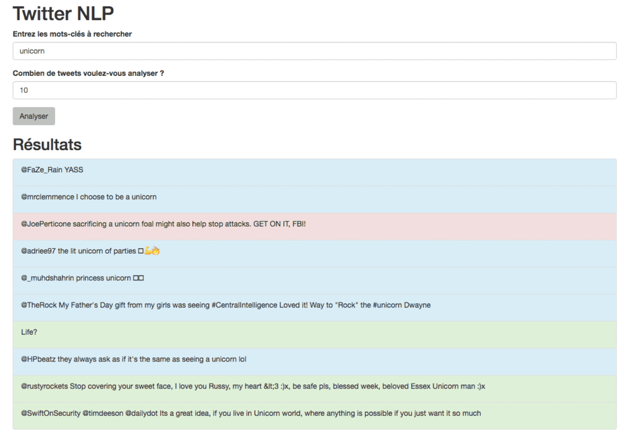The width and height of the screenshot is (630, 445).
Task: Click the Analyser button
Action: click(34, 116)
